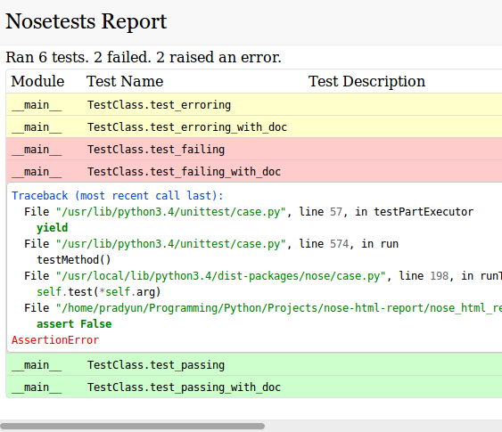Click the __main__ cell of test_erroring_with_doc row
Image resolution: width=502 pixels, height=432 pixels.
click(37, 127)
